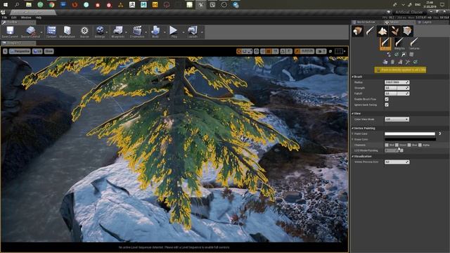Choose the Textures paint sub-mode

(x=413, y=44)
